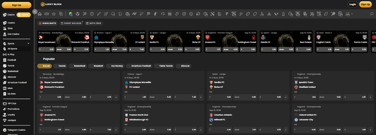Select the Ice Hockey filter under Popular
The height and width of the screenshot is (135, 376).
[x=115, y=66]
